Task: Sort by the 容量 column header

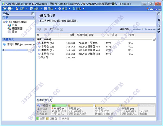Action: (x=67, y=35)
